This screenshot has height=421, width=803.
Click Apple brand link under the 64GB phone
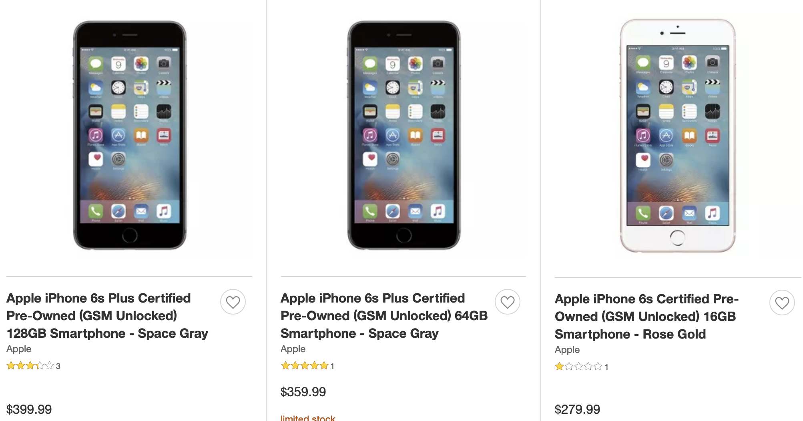point(293,349)
